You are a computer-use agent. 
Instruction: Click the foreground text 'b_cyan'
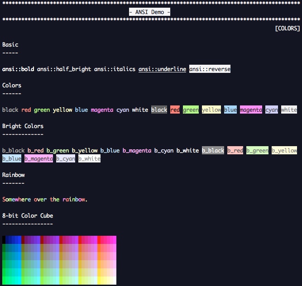pos(164,151)
